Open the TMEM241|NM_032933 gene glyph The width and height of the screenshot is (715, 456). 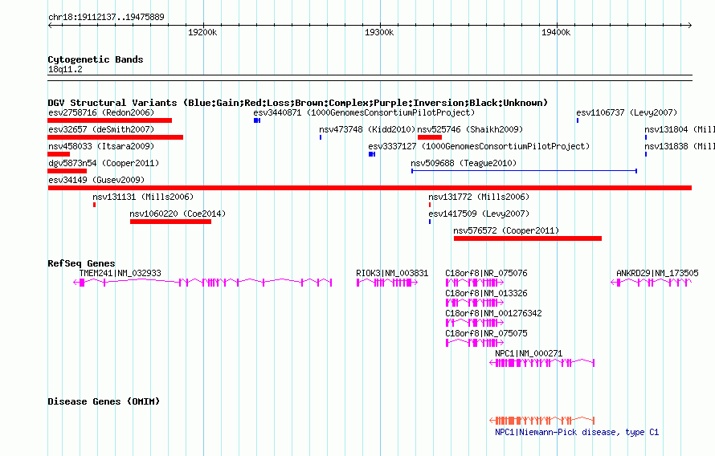point(202,283)
